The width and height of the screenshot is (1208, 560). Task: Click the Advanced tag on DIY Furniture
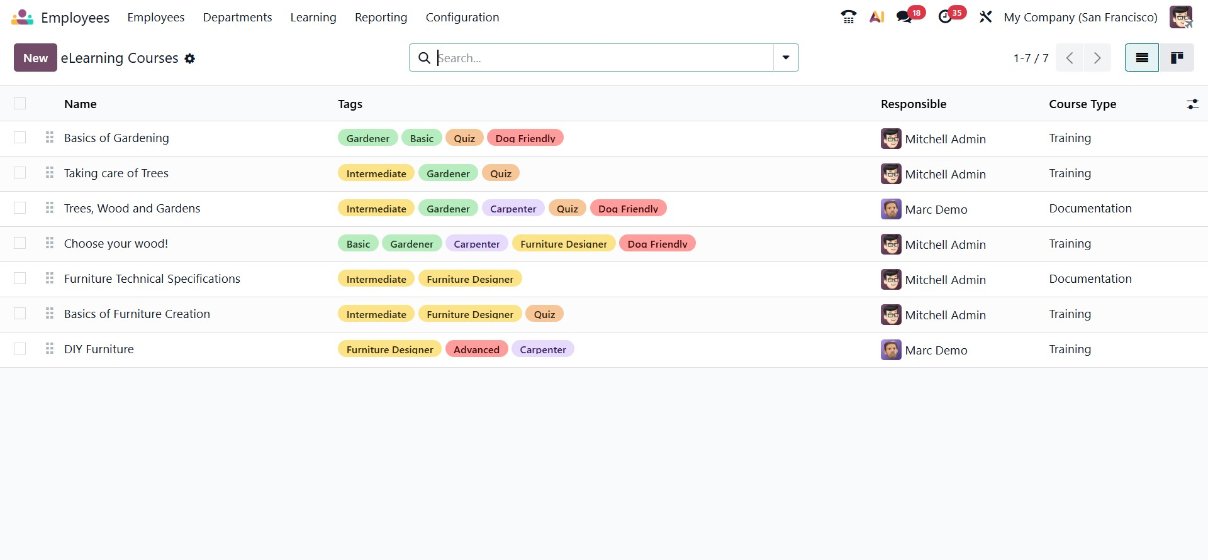coord(476,349)
